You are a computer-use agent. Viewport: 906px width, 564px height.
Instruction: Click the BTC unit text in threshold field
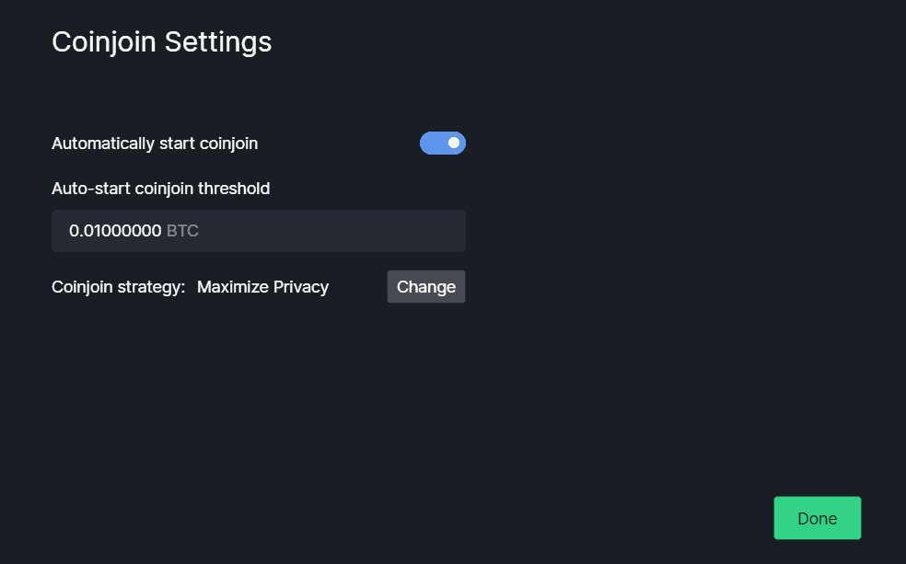182,231
